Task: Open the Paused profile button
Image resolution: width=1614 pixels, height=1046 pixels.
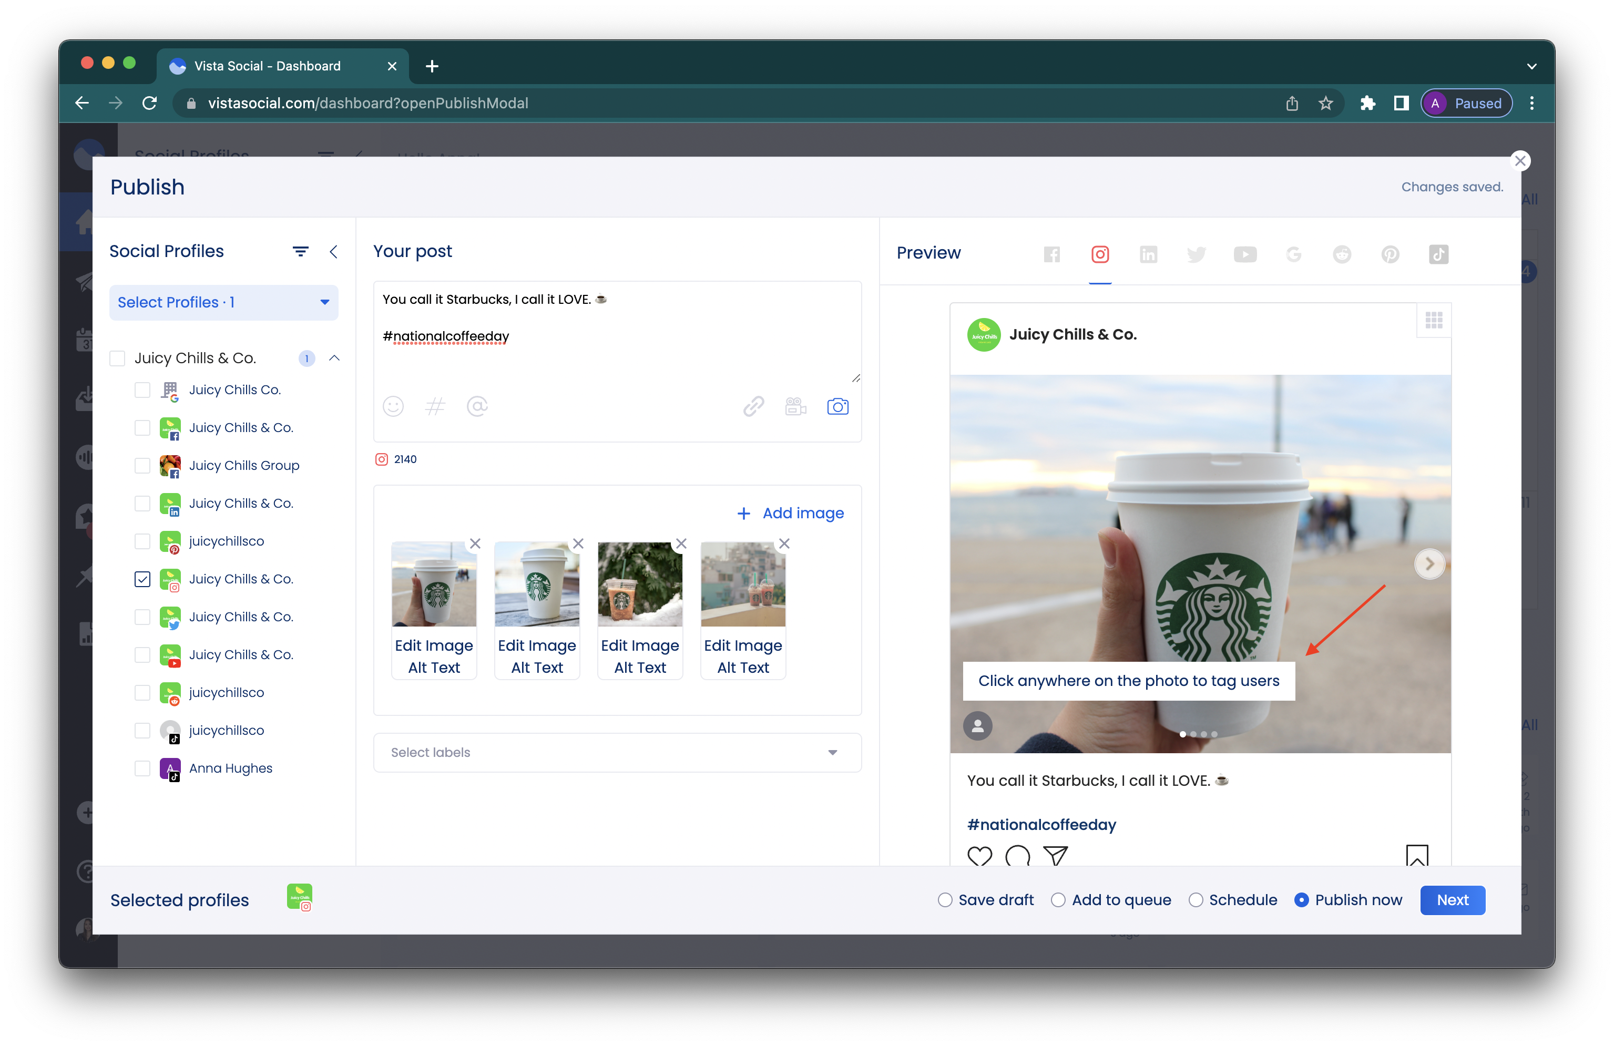Action: click(x=1467, y=103)
